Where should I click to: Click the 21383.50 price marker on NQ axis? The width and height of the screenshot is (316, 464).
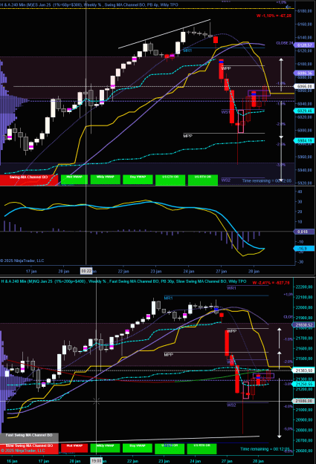(303, 370)
